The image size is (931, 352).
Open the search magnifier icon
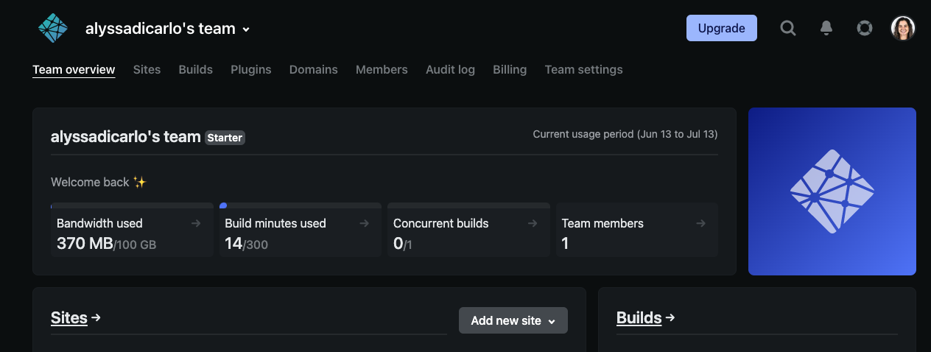pyautogui.click(x=788, y=29)
